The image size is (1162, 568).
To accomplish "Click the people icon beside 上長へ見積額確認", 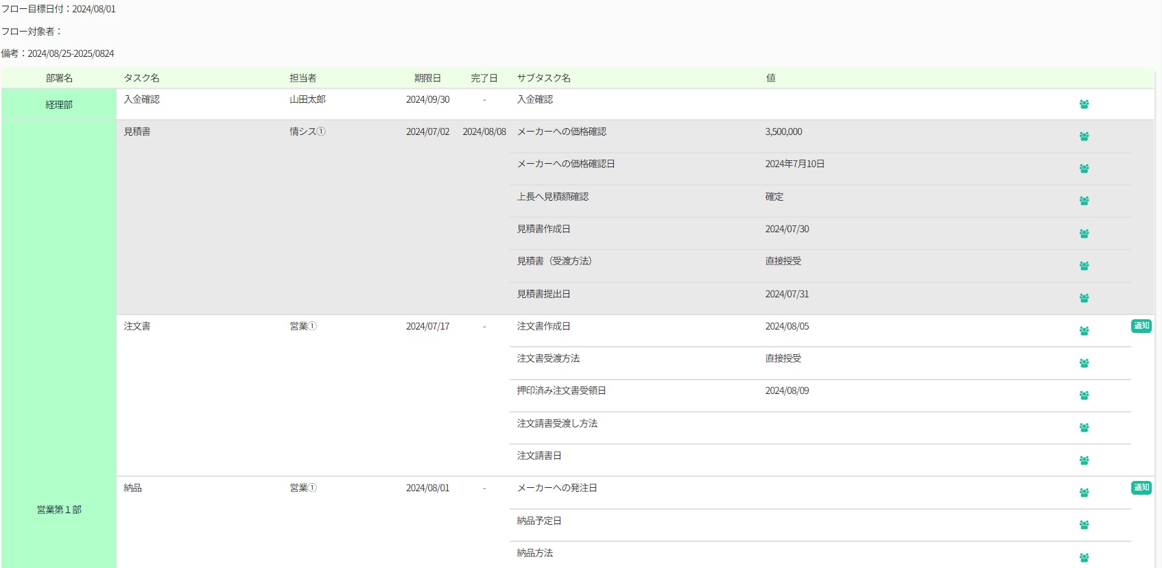I will click(1084, 201).
